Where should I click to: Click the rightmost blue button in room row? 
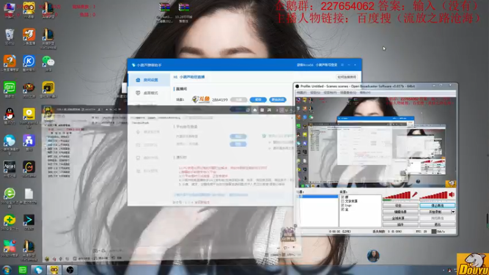click(x=278, y=100)
